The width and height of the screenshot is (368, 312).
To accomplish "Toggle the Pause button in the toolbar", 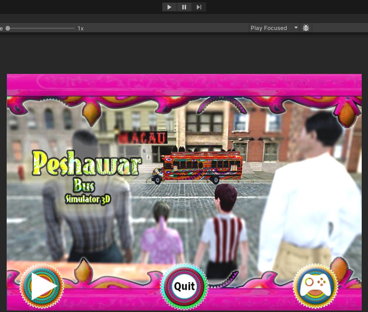I will coord(184,7).
